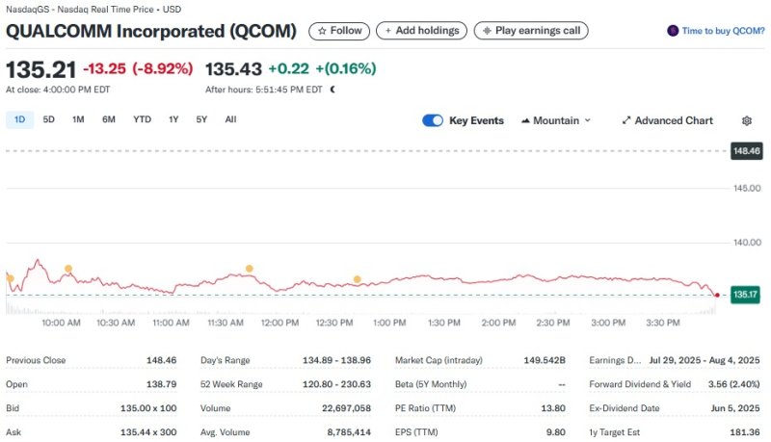Screen dimensions: 771x442
Task: Click the Previous Close value 148.46
Action: point(161,360)
